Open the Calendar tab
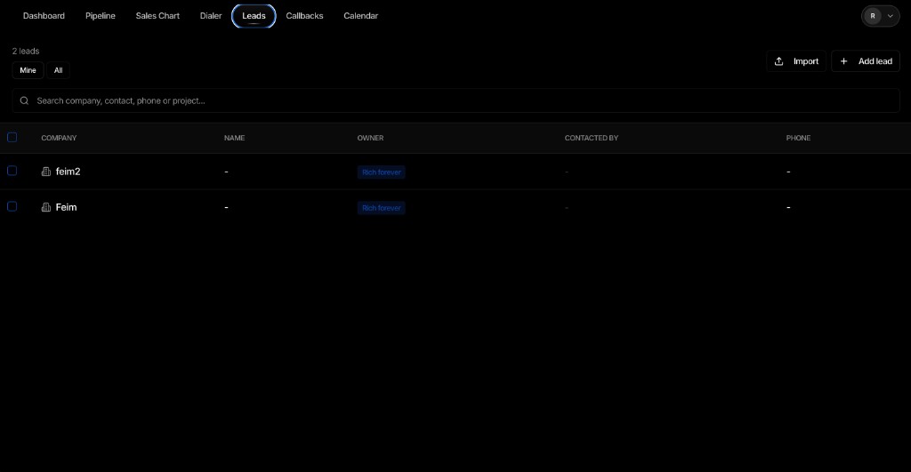Viewport: 911px width, 472px height. click(361, 16)
